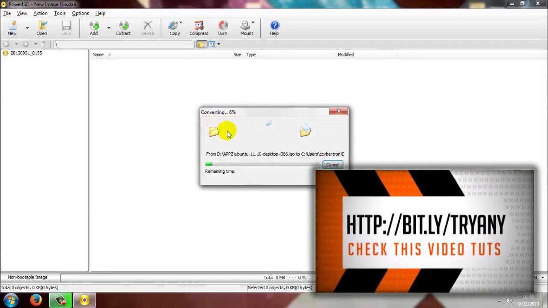Click the Open toolbar icon

pyautogui.click(x=42, y=28)
